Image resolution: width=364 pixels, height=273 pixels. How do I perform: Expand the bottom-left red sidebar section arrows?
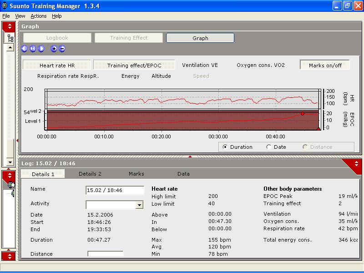tap(10, 256)
